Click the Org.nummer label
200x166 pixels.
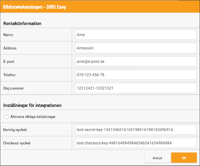tap(14, 88)
